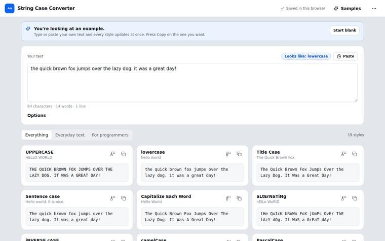
Task: Click the textarea resize handle corner
Action: 356,100
